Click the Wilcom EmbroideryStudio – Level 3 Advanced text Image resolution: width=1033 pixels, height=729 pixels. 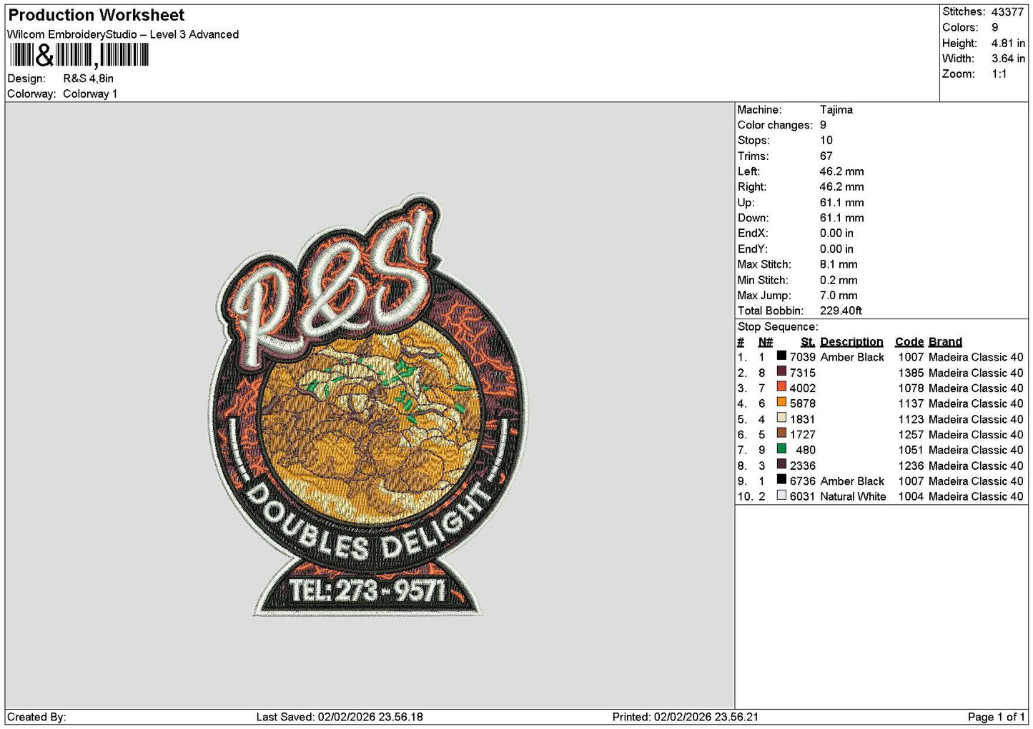(123, 34)
